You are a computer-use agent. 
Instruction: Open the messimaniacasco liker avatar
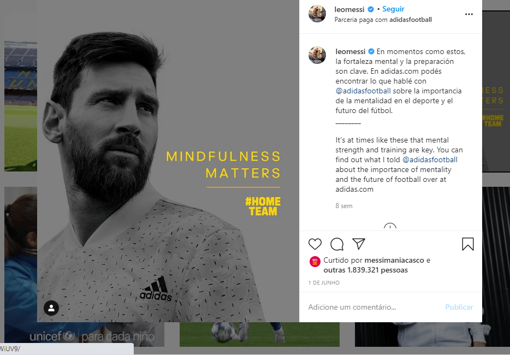point(315,262)
